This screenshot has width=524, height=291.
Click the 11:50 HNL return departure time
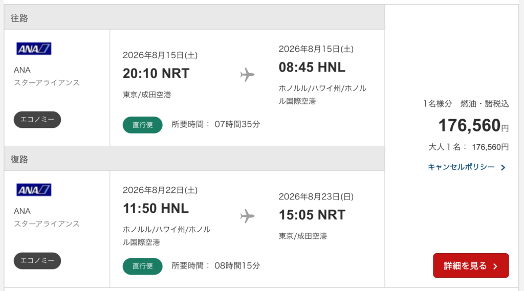click(156, 208)
